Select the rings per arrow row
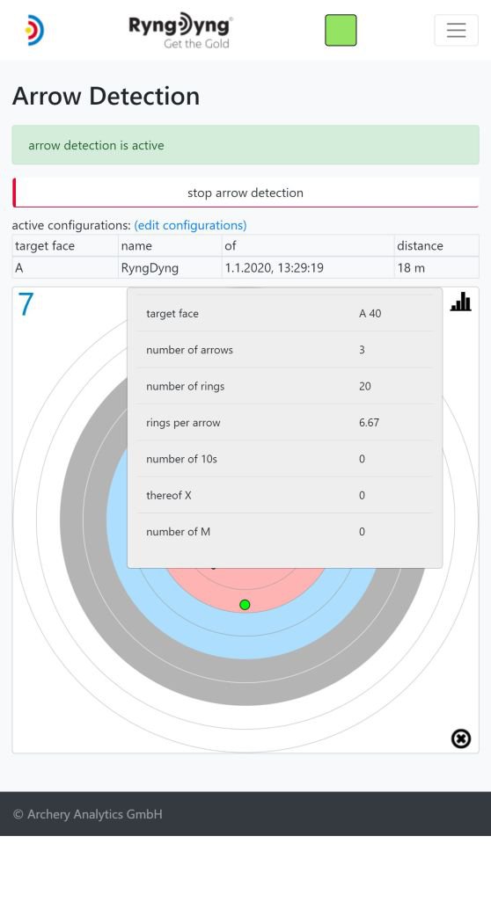491x902 pixels. point(285,422)
